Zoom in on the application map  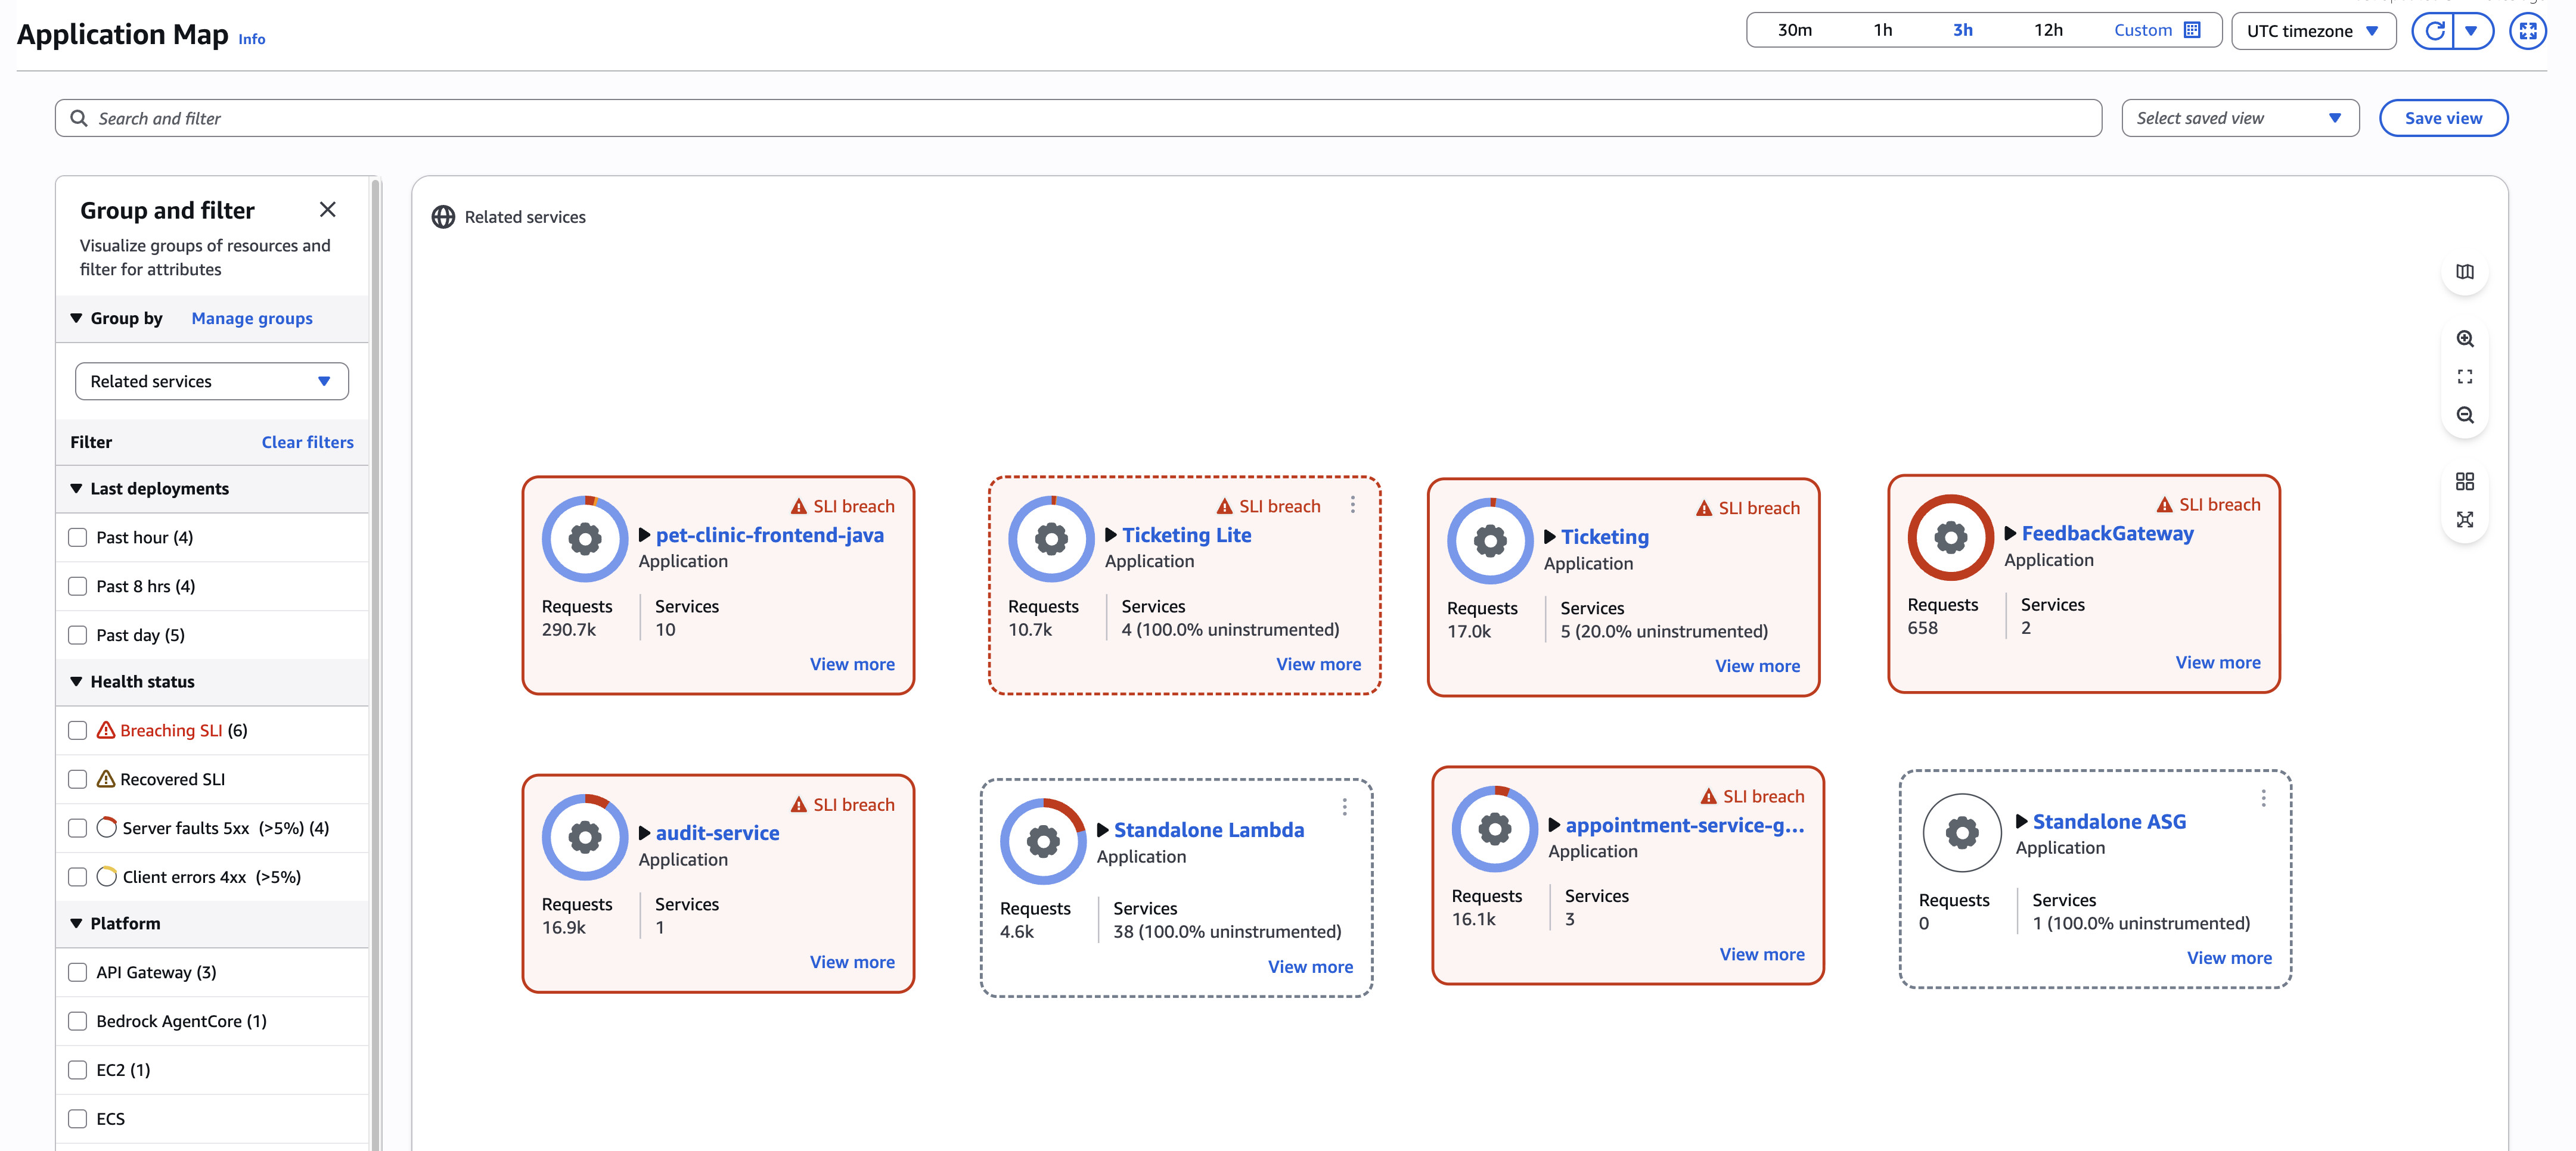click(2465, 339)
